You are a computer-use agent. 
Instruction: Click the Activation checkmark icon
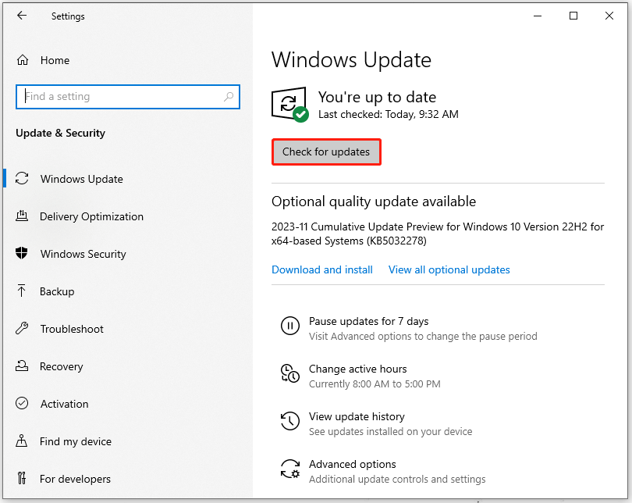pyautogui.click(x=22, y=403)
